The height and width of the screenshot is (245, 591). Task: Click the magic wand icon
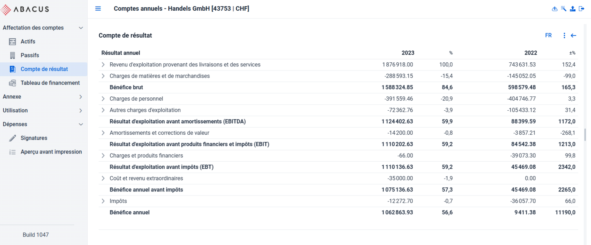[x=563, y=8]
